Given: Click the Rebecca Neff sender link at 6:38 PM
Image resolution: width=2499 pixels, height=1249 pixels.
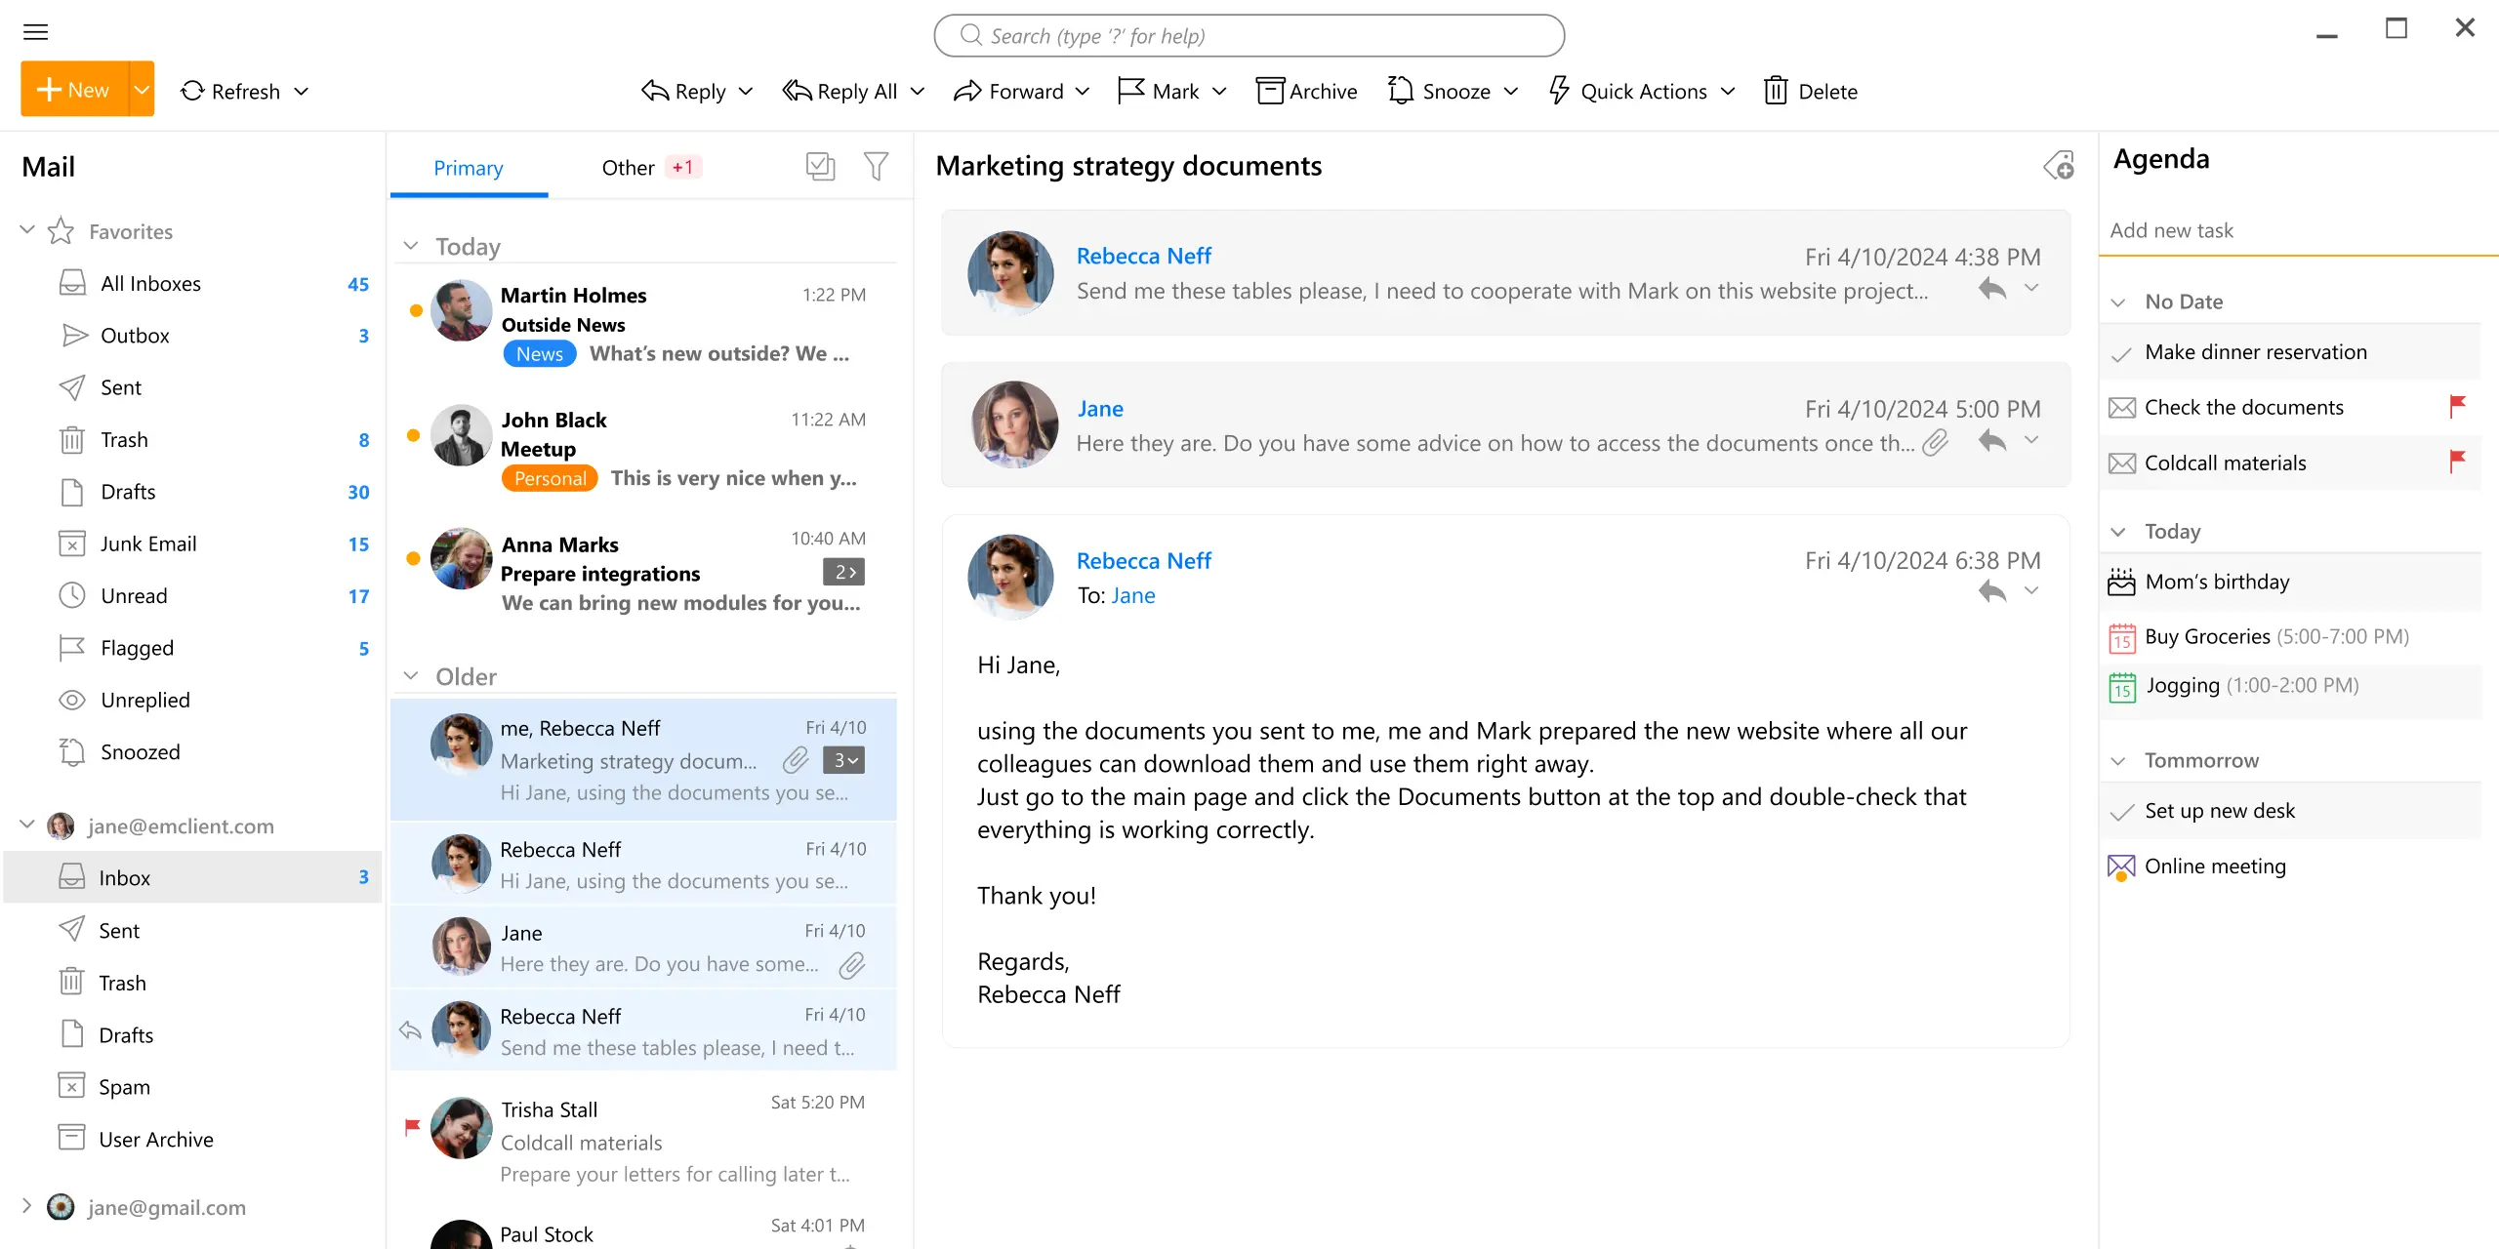Looking at the screenshot, I should (1143, 561).
